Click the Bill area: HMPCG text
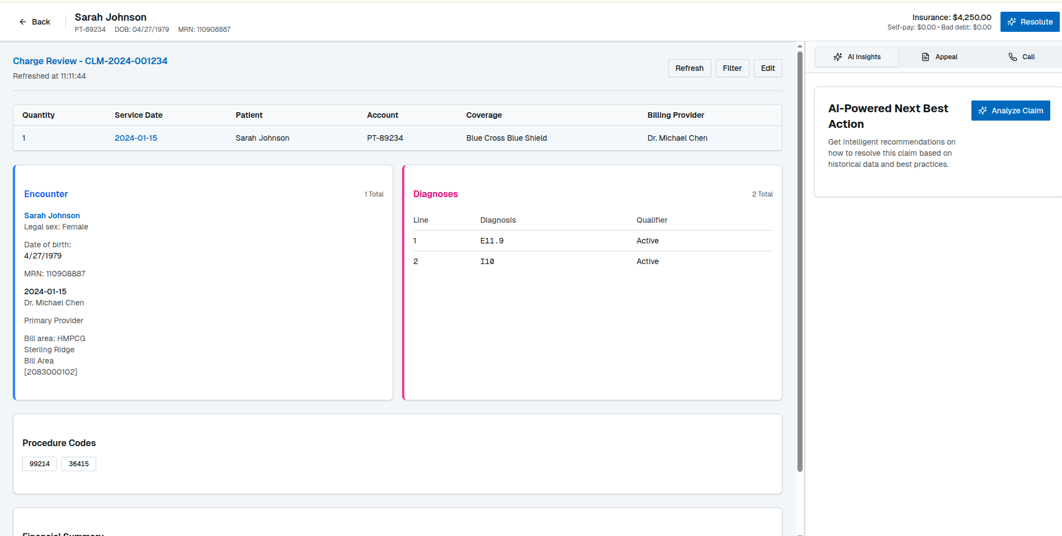This screenshot has height=536, width=1062. coord(55,338)
